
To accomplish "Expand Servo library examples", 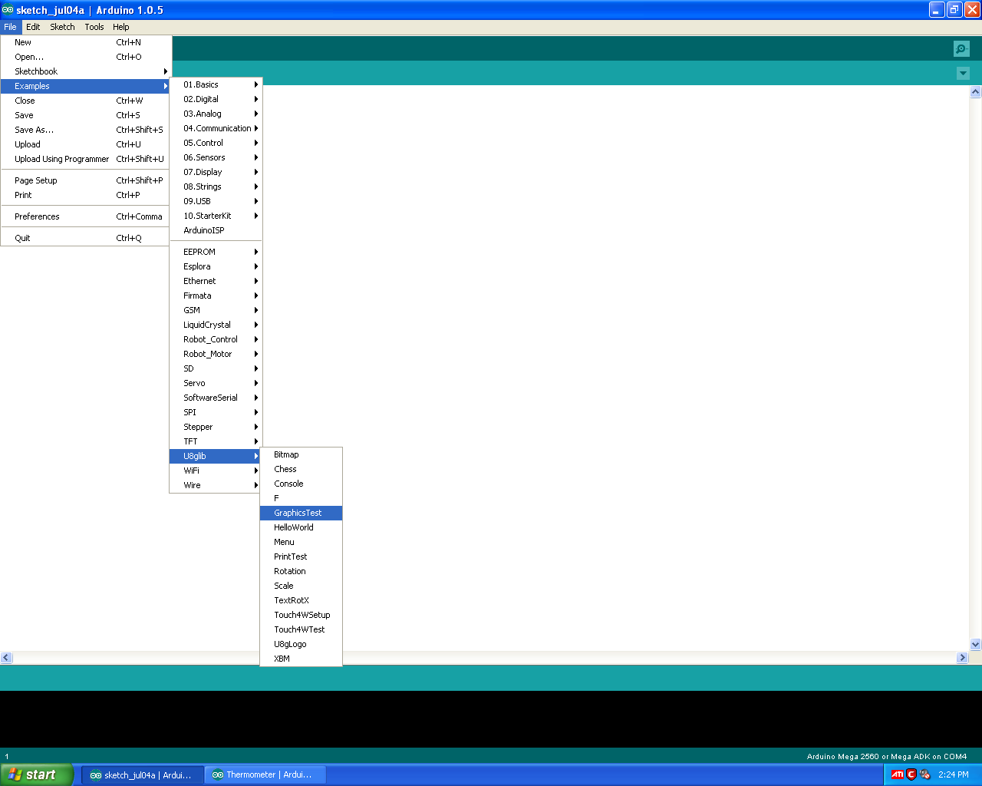I will (x=216, y=383).
